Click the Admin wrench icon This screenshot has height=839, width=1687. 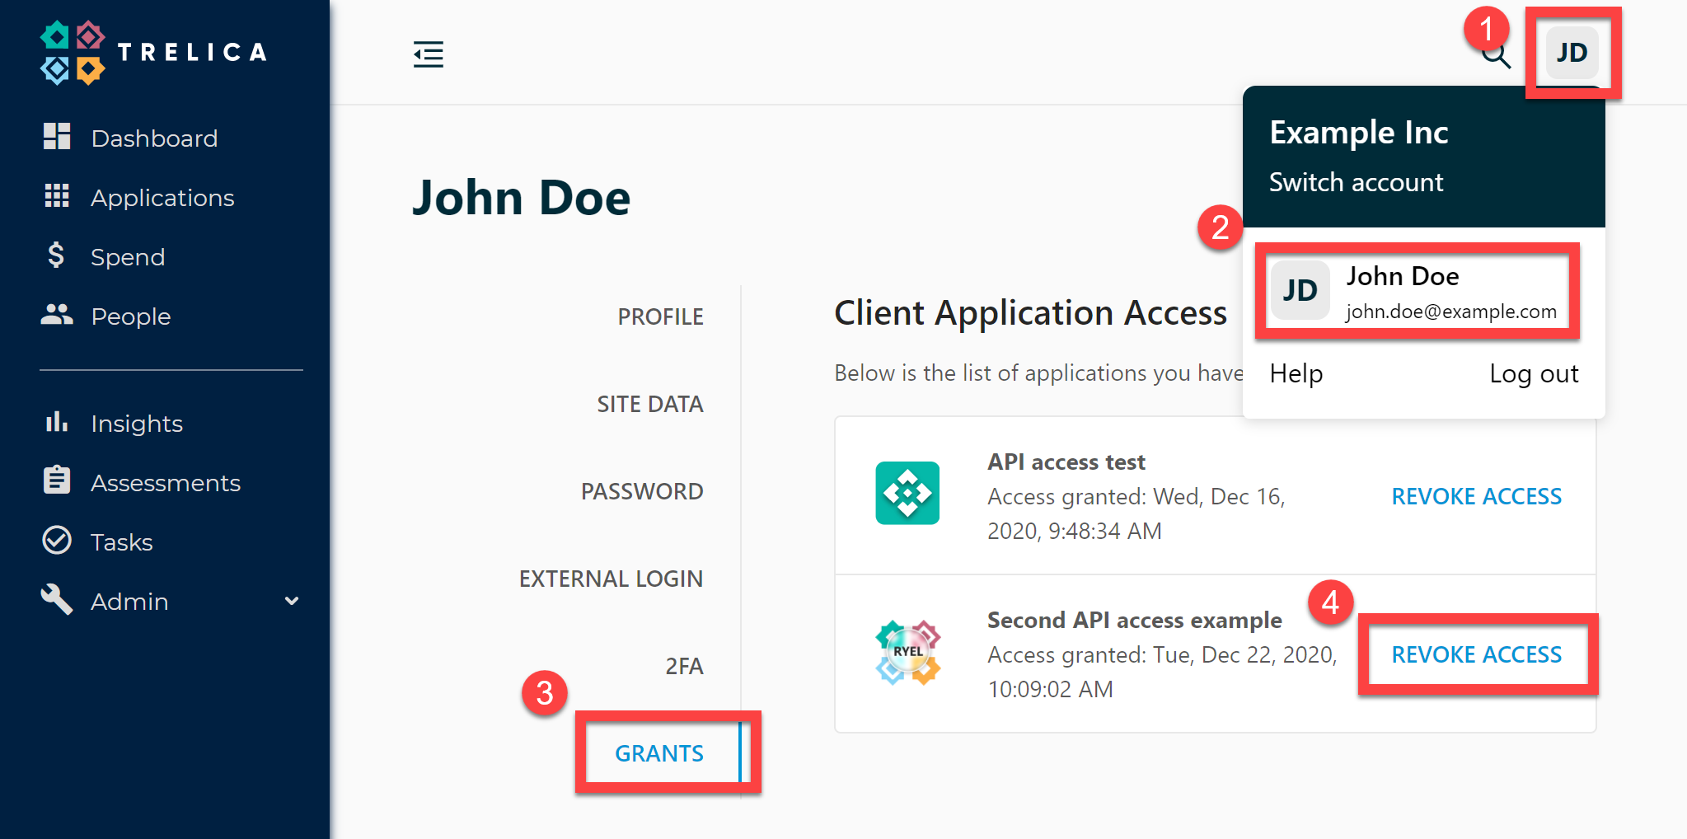pyautogui.click(x=57, y=599)
